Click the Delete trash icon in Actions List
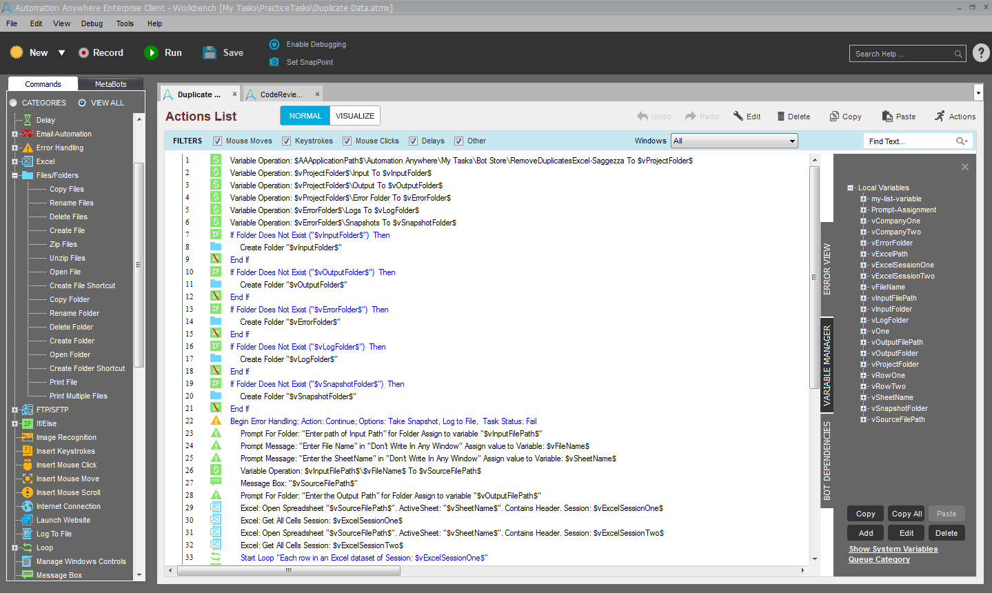 [781, 117]
